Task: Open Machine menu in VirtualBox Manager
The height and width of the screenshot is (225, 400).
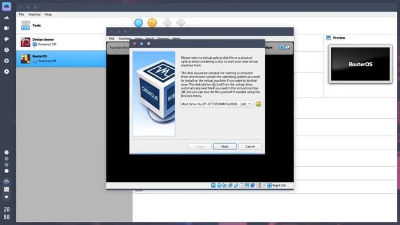Action: pos(34,14)
